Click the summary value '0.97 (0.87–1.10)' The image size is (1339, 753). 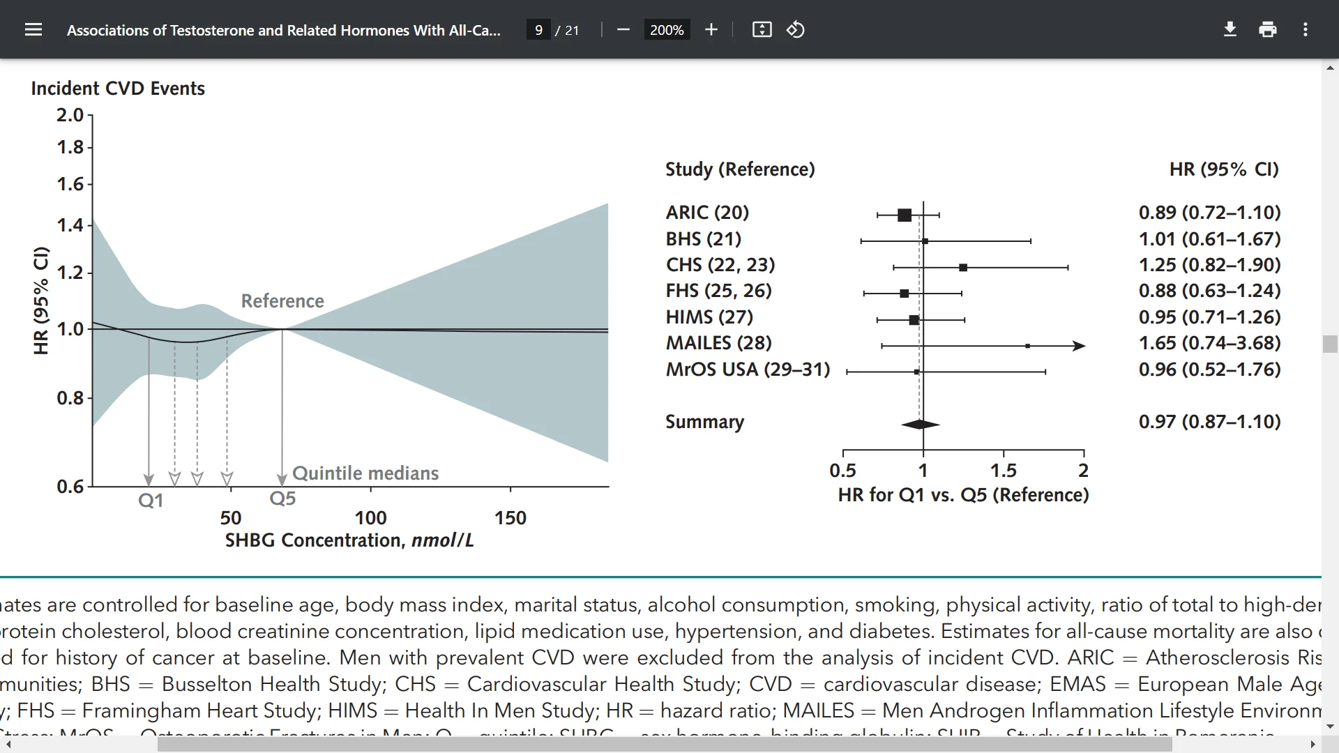[x=1210, y=422]
